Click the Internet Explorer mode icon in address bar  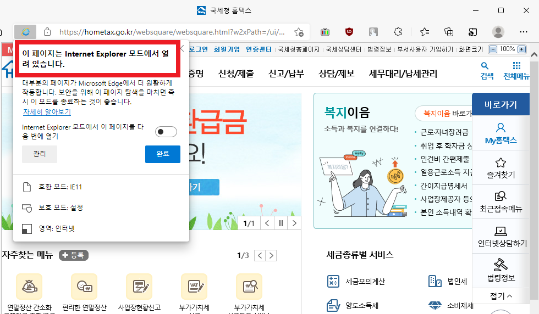(x=25, y=32)
